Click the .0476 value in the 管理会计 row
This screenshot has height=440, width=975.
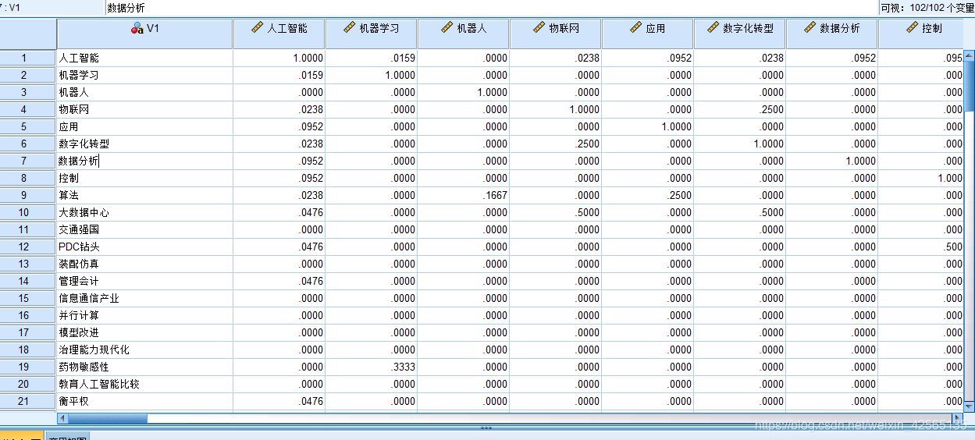[x=311, y=281]
